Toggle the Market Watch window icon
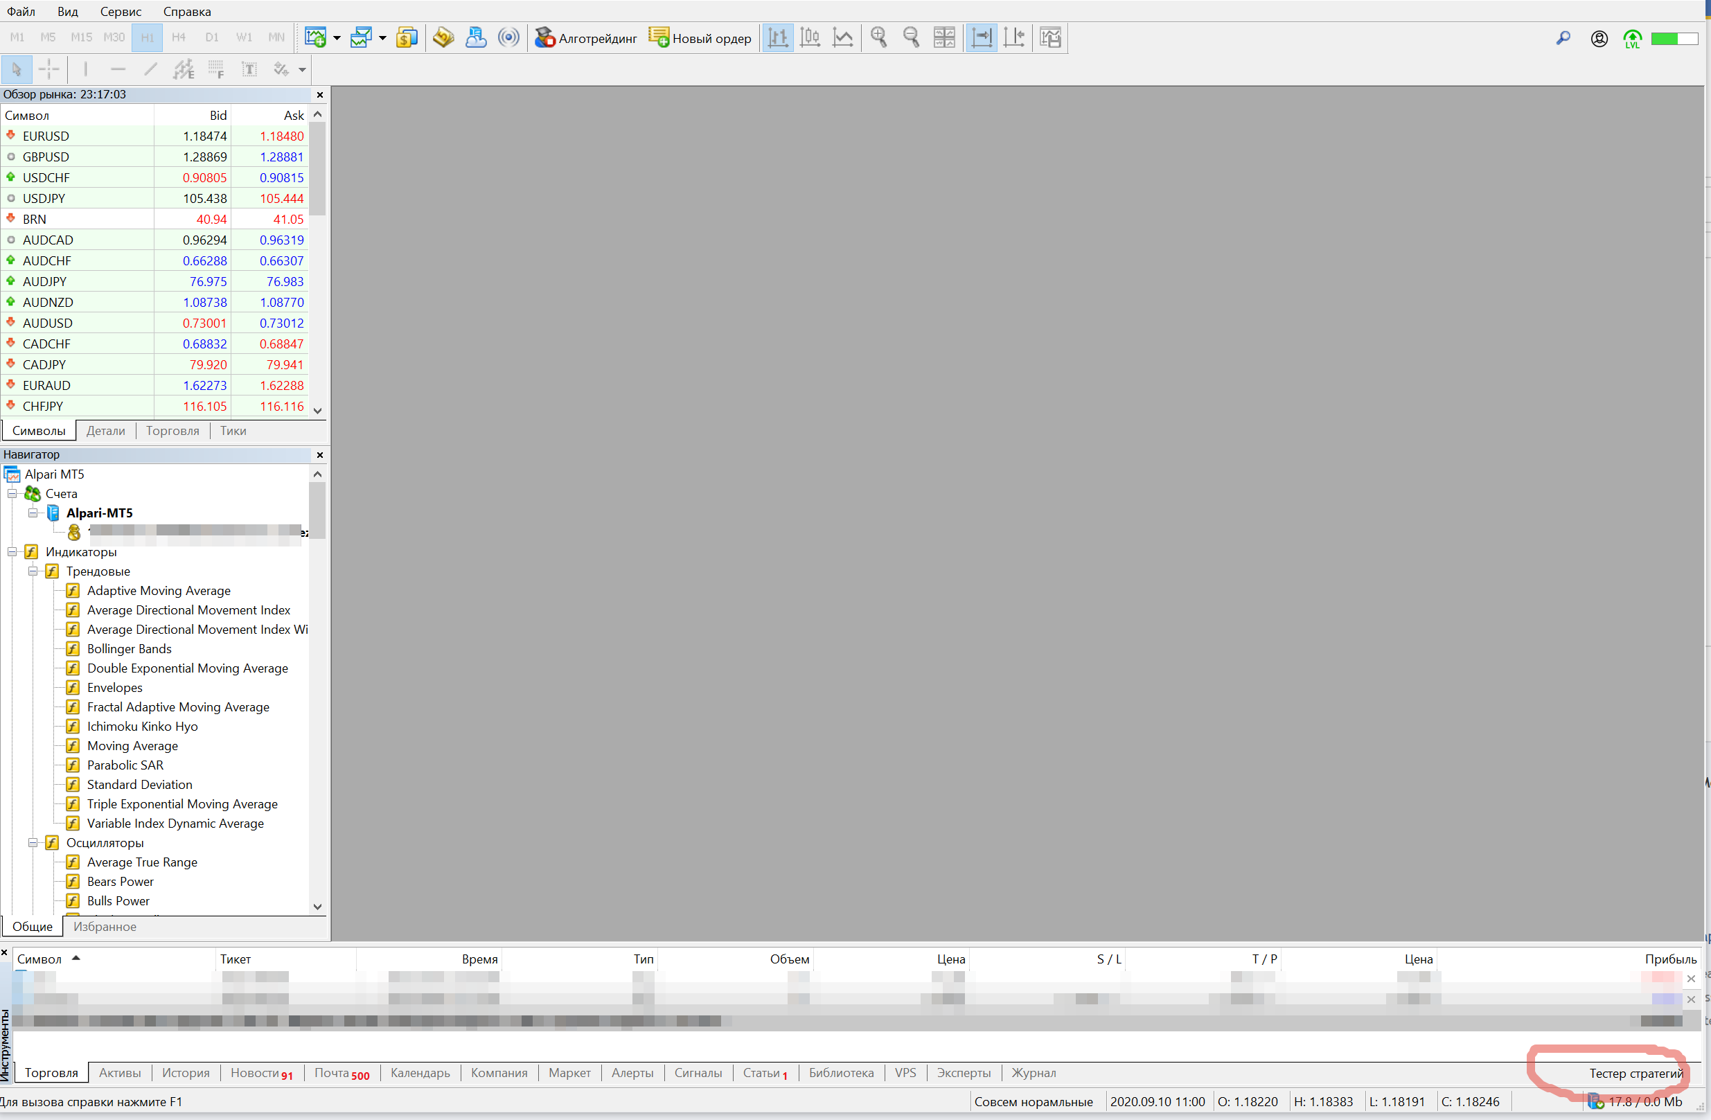Viewport: 1711px width, 1120px height. 407,37
